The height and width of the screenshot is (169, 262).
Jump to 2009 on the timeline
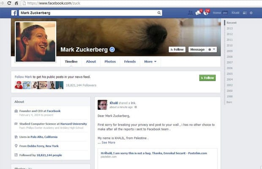click(229, 51)
